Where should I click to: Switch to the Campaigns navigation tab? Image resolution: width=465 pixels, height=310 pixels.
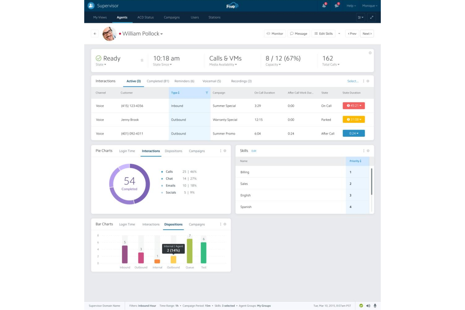coord(172,18)
